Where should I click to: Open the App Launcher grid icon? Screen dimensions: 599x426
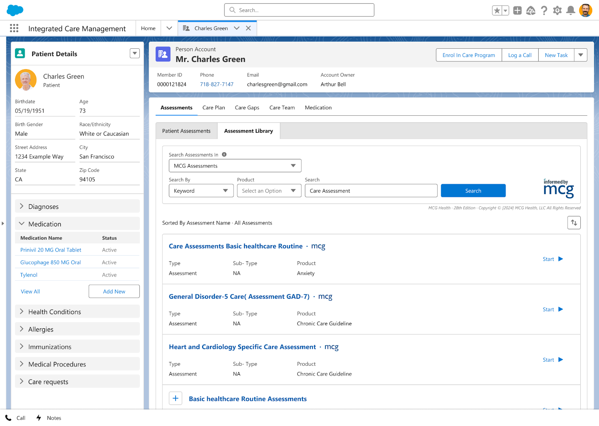click(x=14, y=28)
